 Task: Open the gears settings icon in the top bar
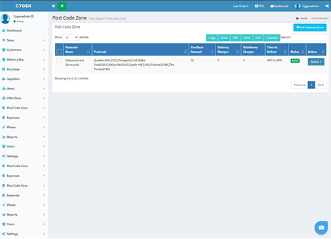[x=327, y=6]
